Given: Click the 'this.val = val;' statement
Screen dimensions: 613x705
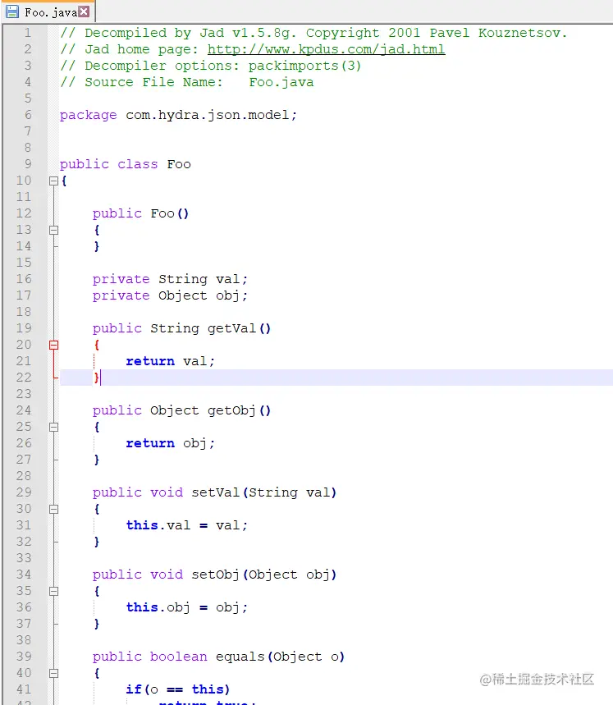Looking at the screenshot, I should [x=186, y=525].
